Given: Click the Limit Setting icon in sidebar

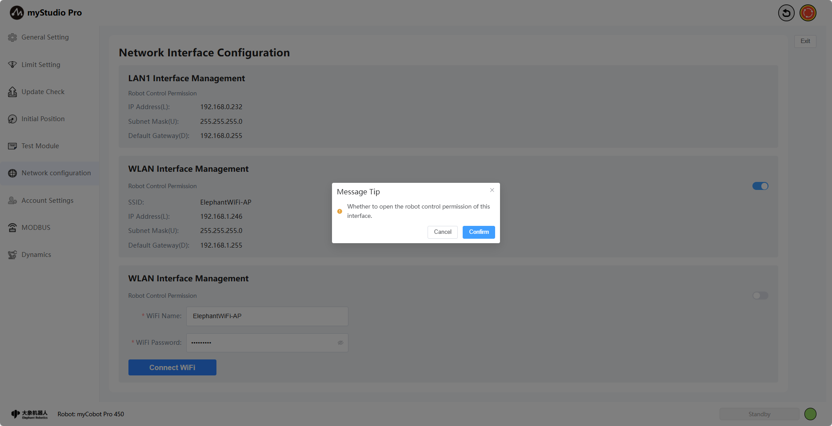Looking at the screenshot, I should tap(12, 65).
